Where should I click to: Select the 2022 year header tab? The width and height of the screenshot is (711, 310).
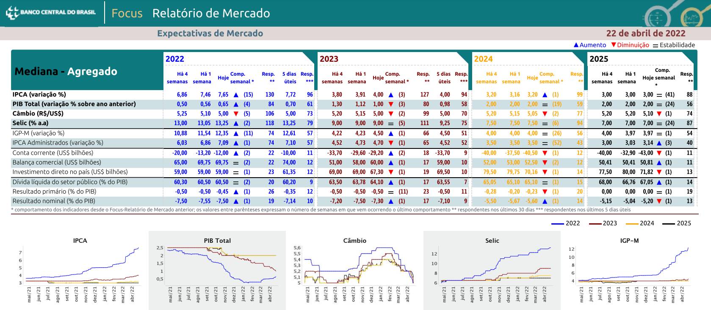[175, 59]
